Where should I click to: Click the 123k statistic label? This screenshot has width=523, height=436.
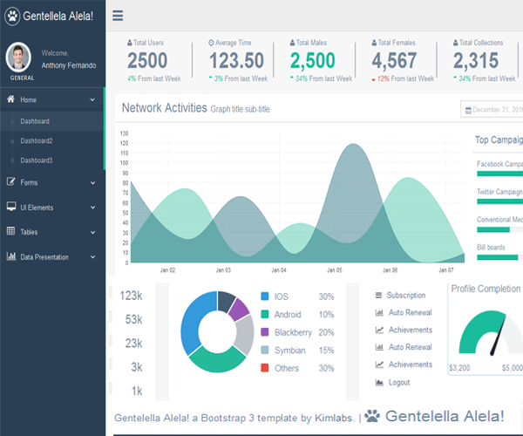(131, 296)
